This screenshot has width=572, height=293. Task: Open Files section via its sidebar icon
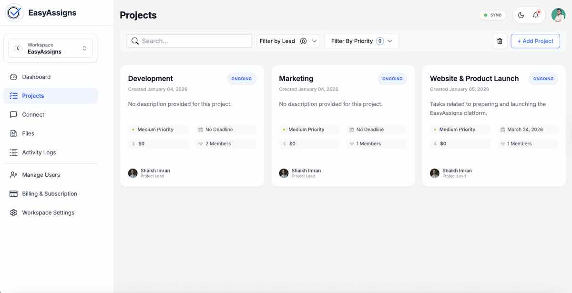click(x=14, y=133)
